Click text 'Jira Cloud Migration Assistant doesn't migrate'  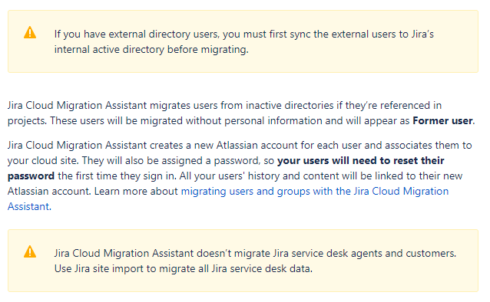[162, 253]
